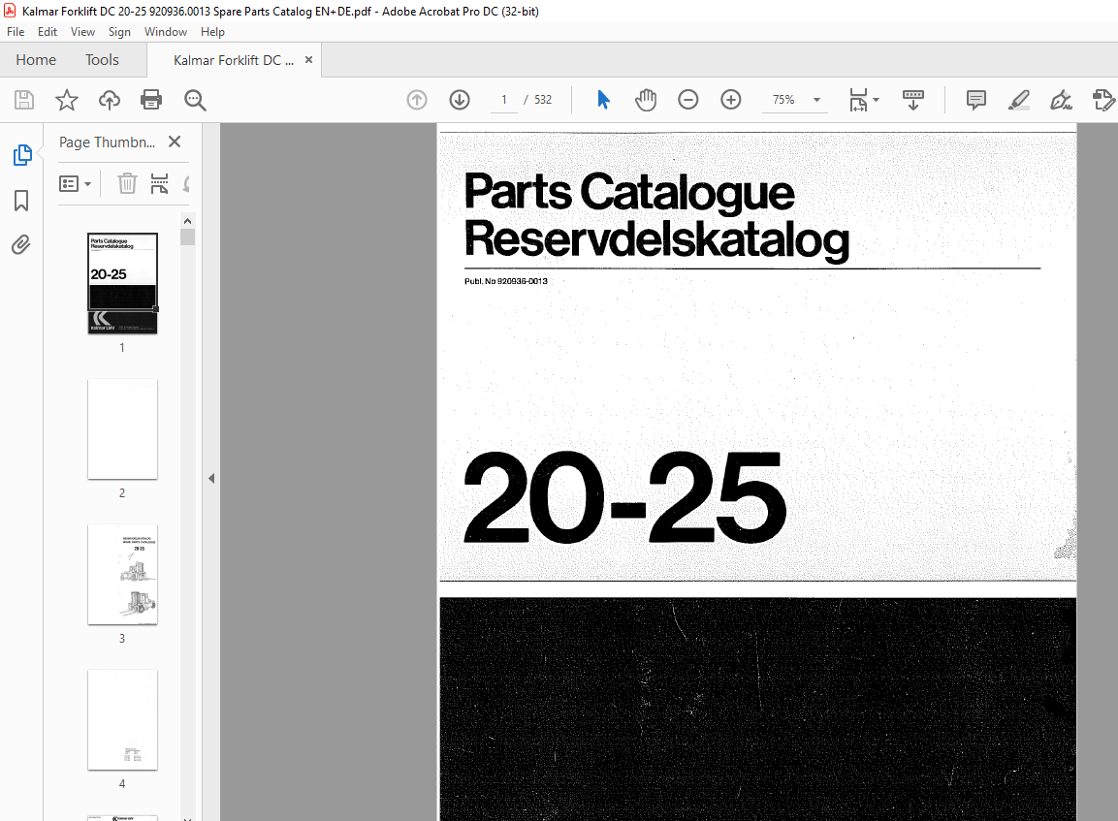1118x821 pixels.
Task: Activate the Selection arrow tool
Action: (x=603, y=100)
